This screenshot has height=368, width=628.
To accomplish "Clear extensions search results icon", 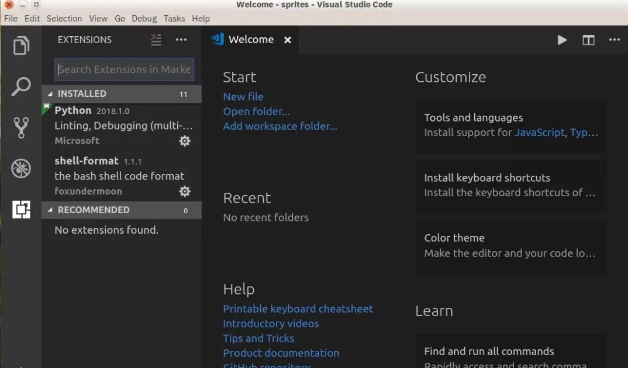I will tap(156, 40).
